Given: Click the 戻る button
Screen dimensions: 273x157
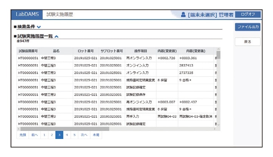Looking at the screenshot, I should click(x=248, y=42).
